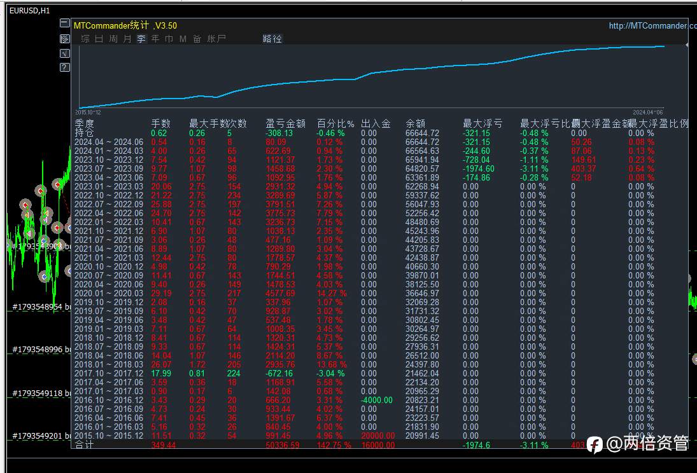The width and height of the screenshot is (697, 473).
Task: Click the 349.44 total lots value
Action: 163,445
